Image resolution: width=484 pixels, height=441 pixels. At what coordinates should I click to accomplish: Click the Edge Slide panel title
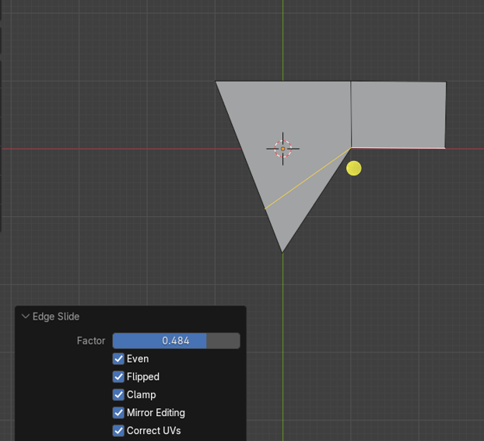click(56, 317)
